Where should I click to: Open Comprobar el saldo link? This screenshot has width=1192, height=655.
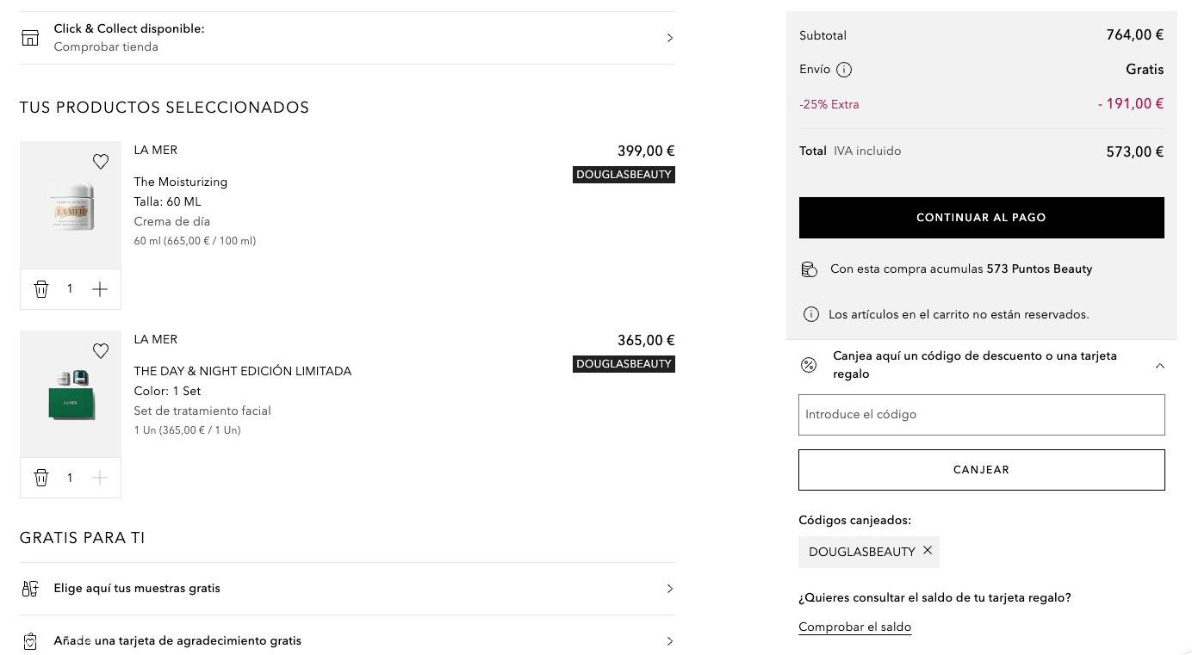(x=854, y=627)
